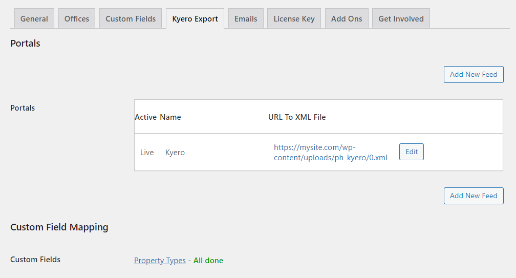Switch to the Offices tab
This screenshot has width=516, height=278.
pos(77,18)
